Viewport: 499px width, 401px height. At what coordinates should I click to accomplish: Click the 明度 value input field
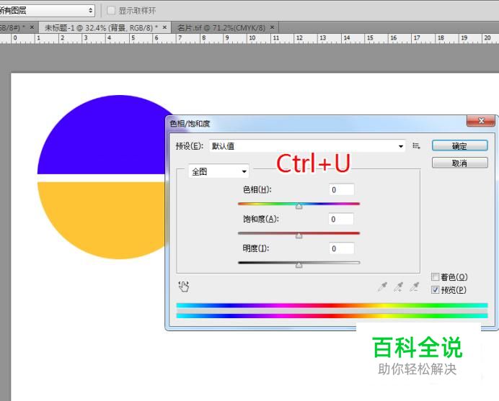(342, 248)
